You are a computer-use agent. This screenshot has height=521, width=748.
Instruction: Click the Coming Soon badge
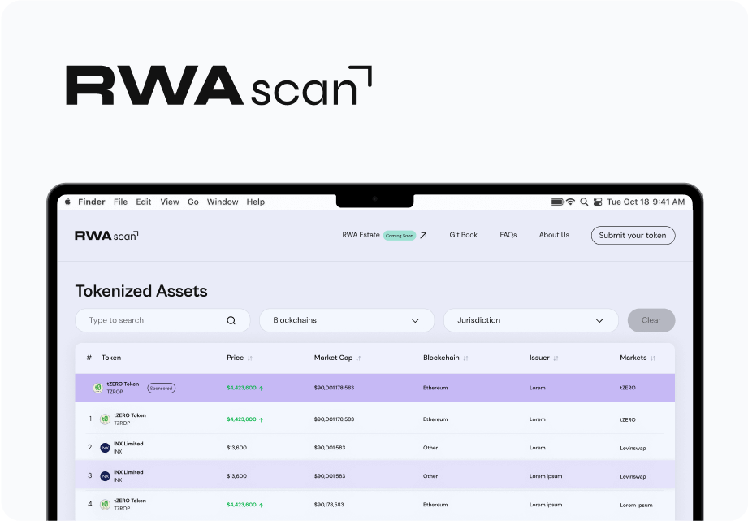click(400, 236)
